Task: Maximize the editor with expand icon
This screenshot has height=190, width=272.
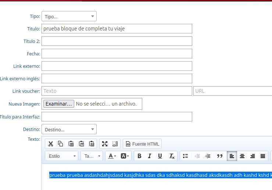Action: point(105,144)
